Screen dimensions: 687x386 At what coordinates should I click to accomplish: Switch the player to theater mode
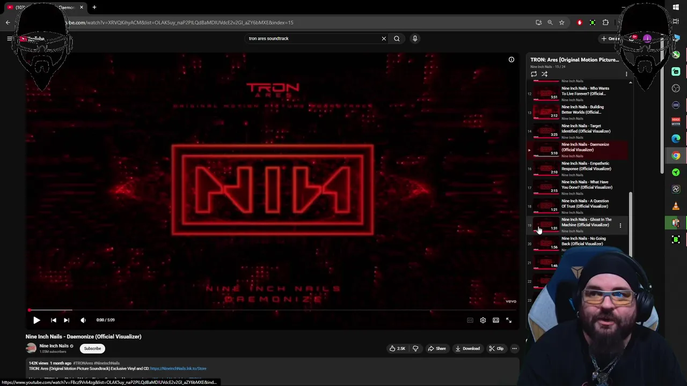click(496, 320)
